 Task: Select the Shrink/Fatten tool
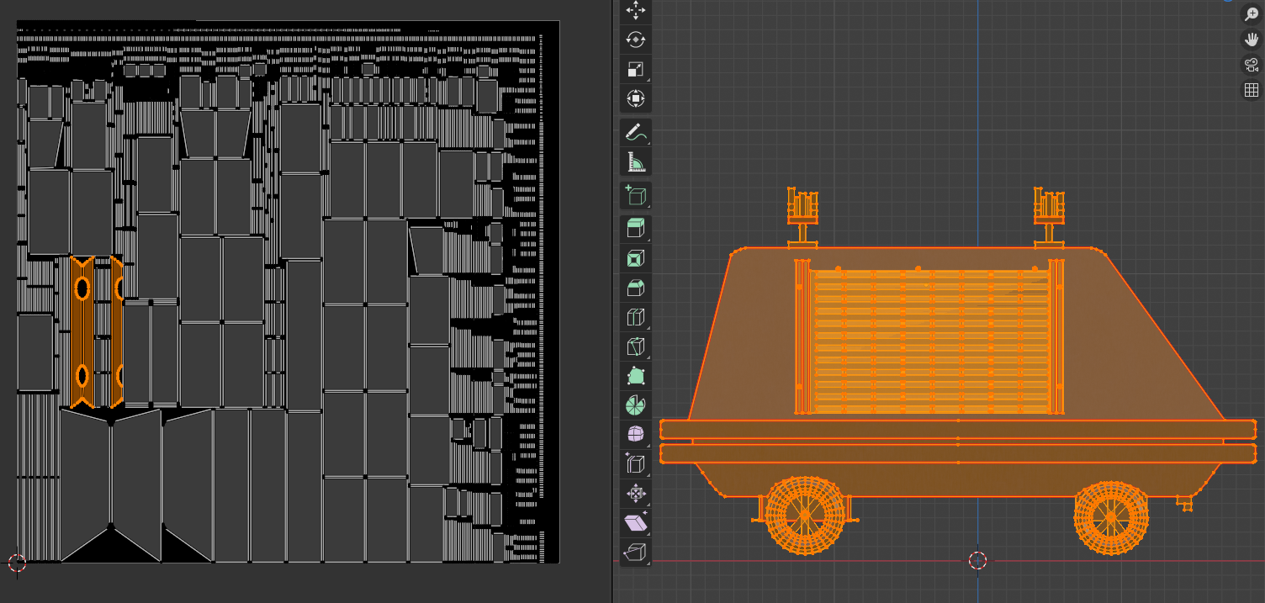pyautogui.click(x=636, y=494)
